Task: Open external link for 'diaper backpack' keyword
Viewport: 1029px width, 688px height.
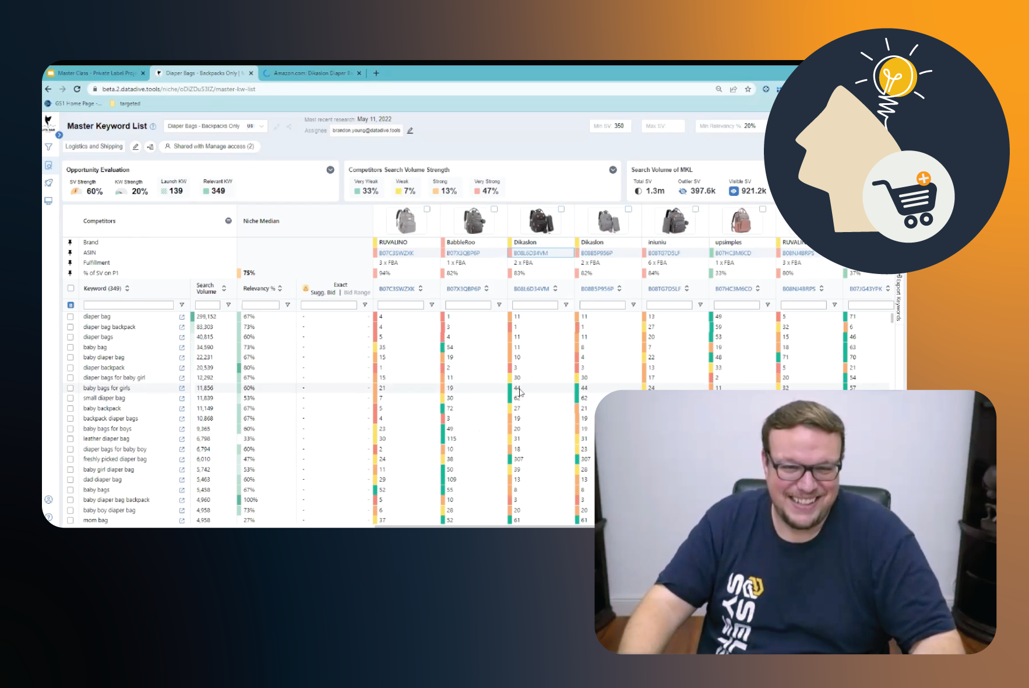Action: click(182, 368)
